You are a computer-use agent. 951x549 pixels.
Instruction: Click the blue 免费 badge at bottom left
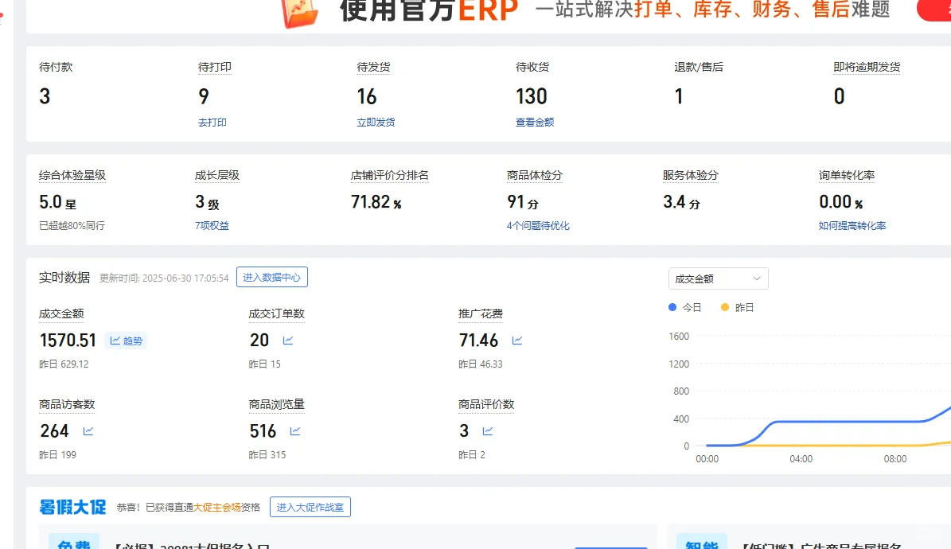click(76, 543)
